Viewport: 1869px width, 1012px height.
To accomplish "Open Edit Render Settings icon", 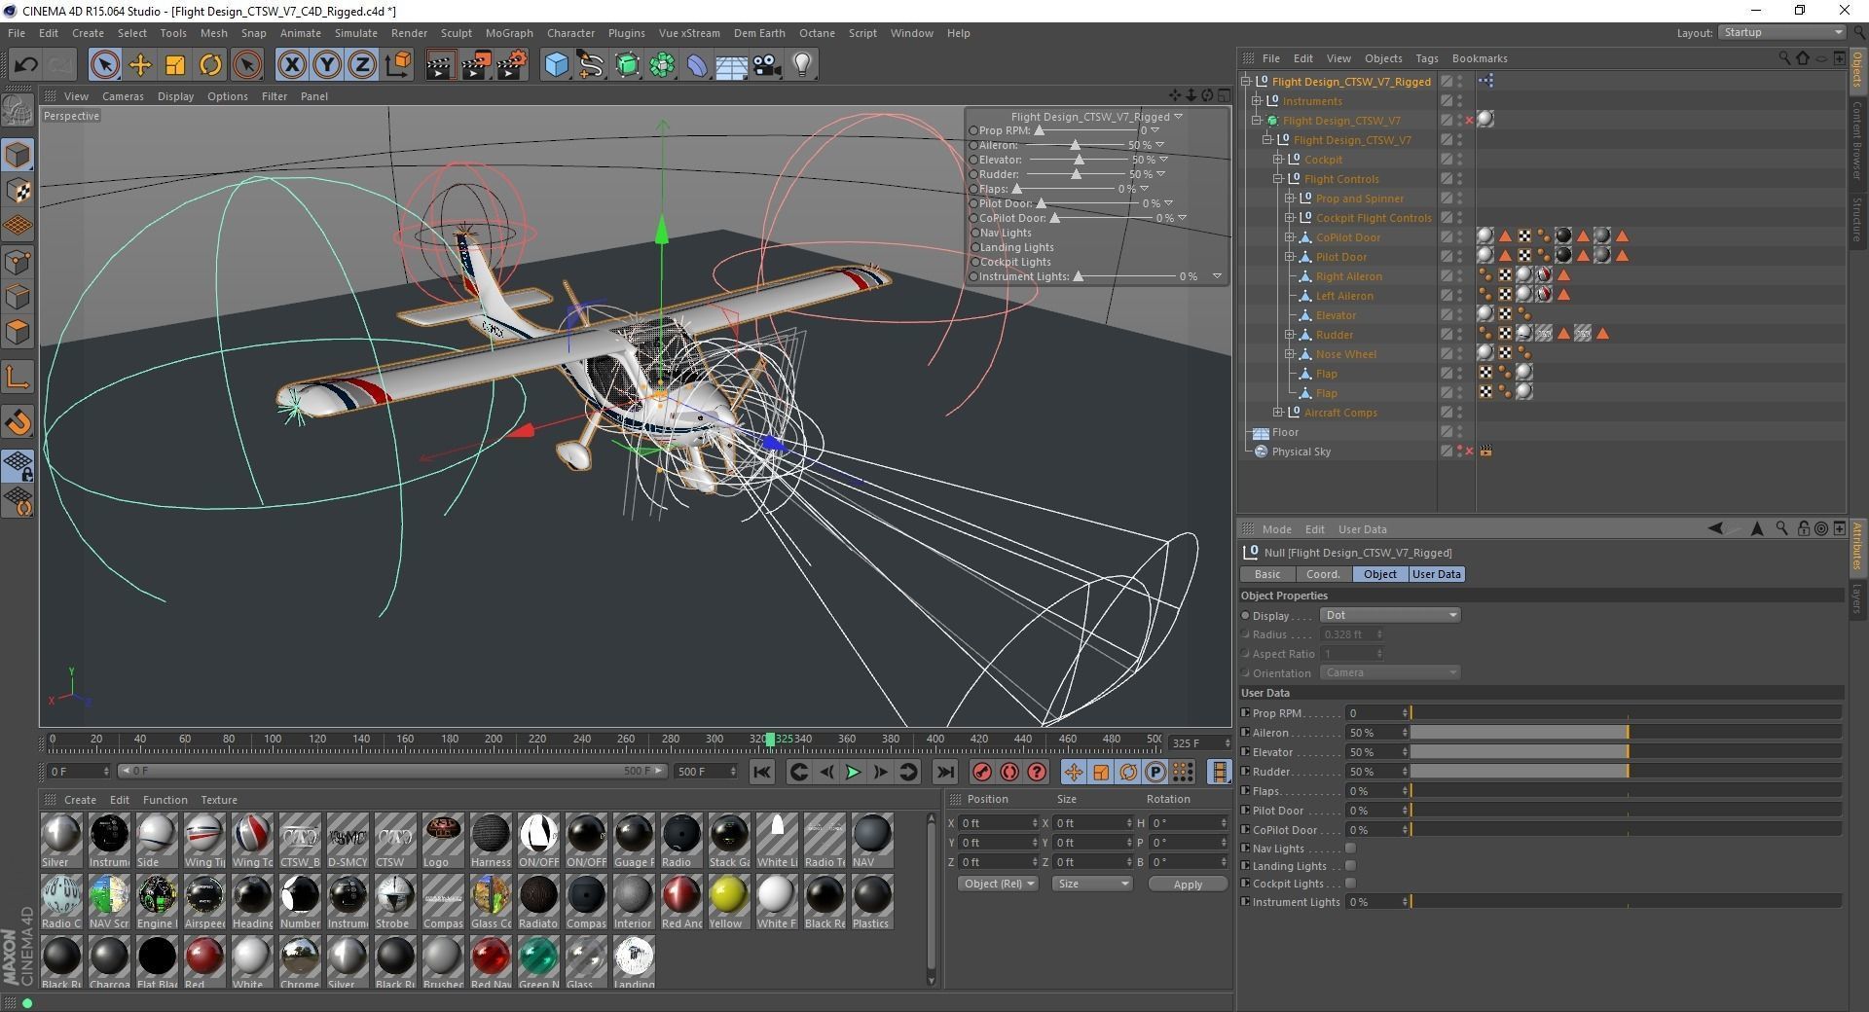I will pyautogui.click(x=511, y=65).
